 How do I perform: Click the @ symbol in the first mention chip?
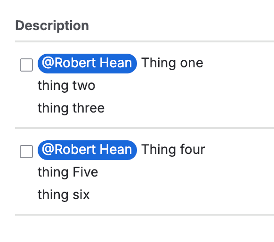point(48,63)
